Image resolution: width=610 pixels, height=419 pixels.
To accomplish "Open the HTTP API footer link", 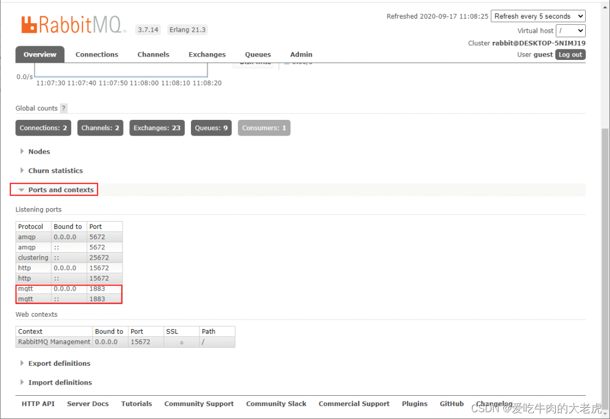I will coord(38,404).
